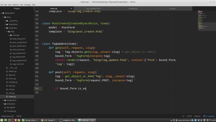The image size is (216, 122).
Task: Expand the __pycache__ folder
Action: [x=5, y=21]
